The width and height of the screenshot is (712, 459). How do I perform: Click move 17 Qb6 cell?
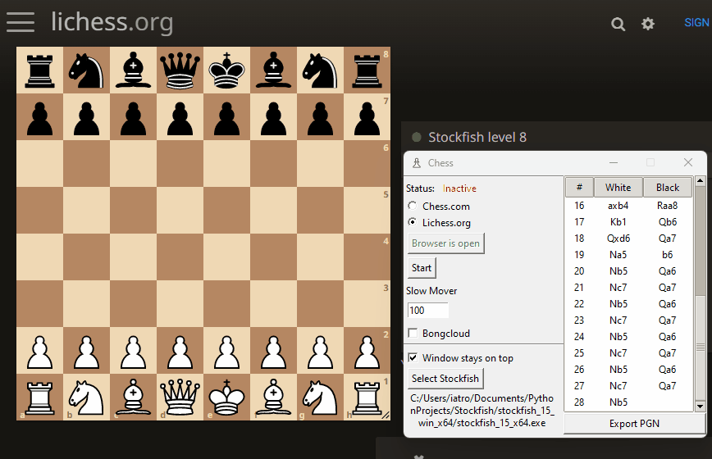coord(667,222)
